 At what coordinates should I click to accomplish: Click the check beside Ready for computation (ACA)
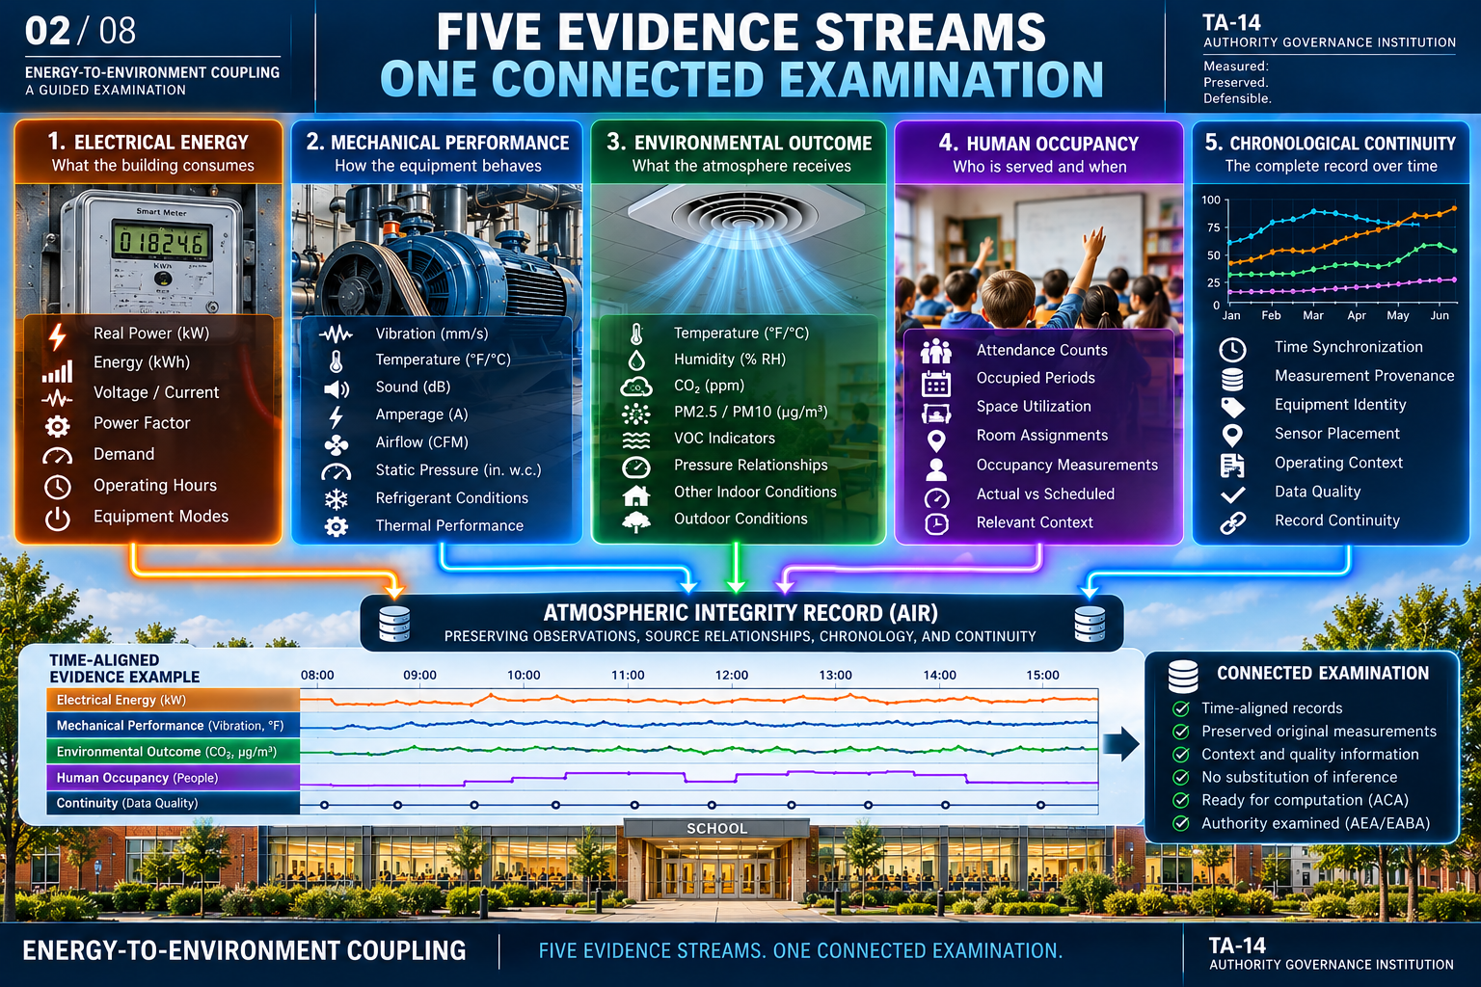click(x=1180, y=800)
